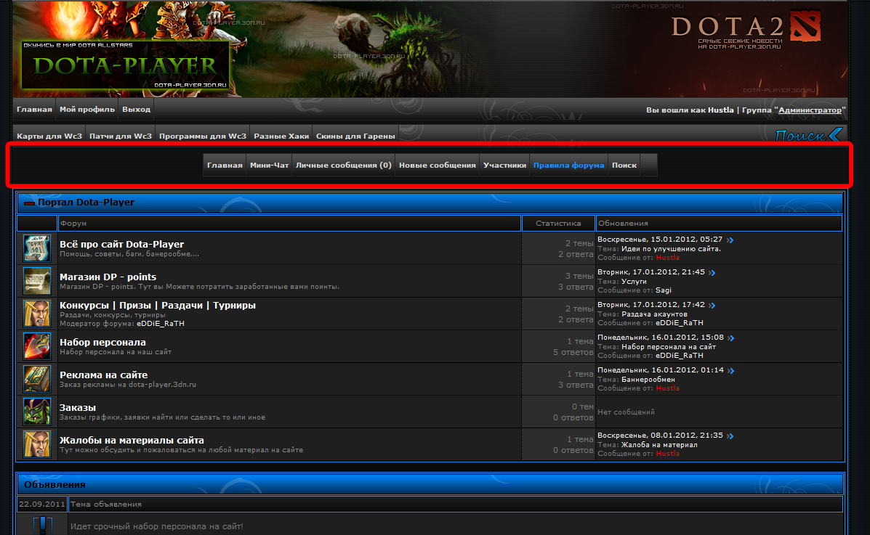Click the Dota-Player site logo
Screen dimensions: 870x535
tap(126, 65)
